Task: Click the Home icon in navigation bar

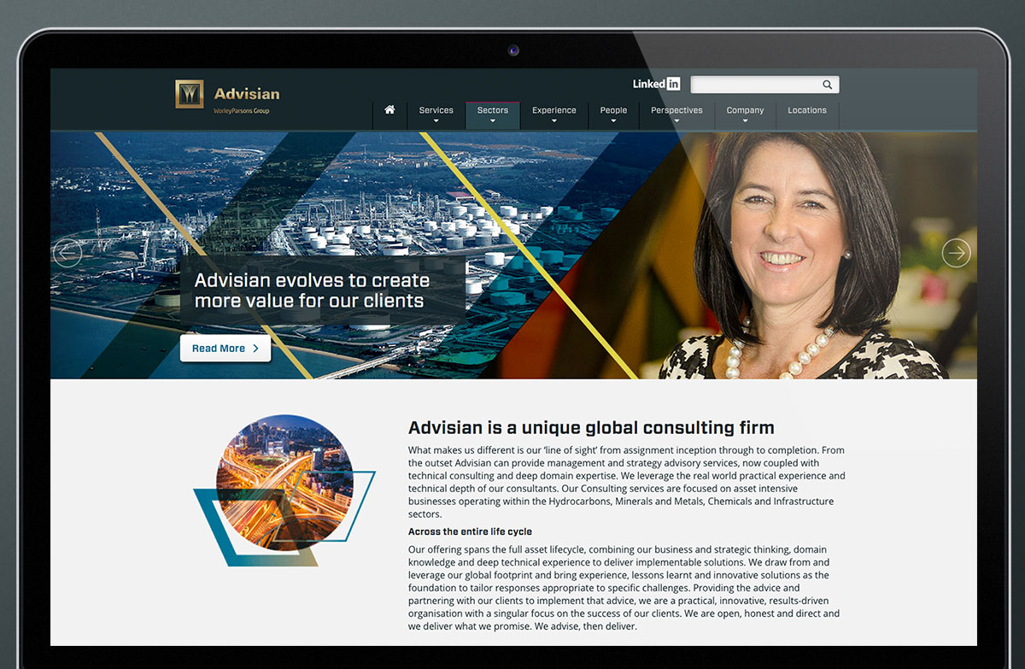Action: [389, 110]
